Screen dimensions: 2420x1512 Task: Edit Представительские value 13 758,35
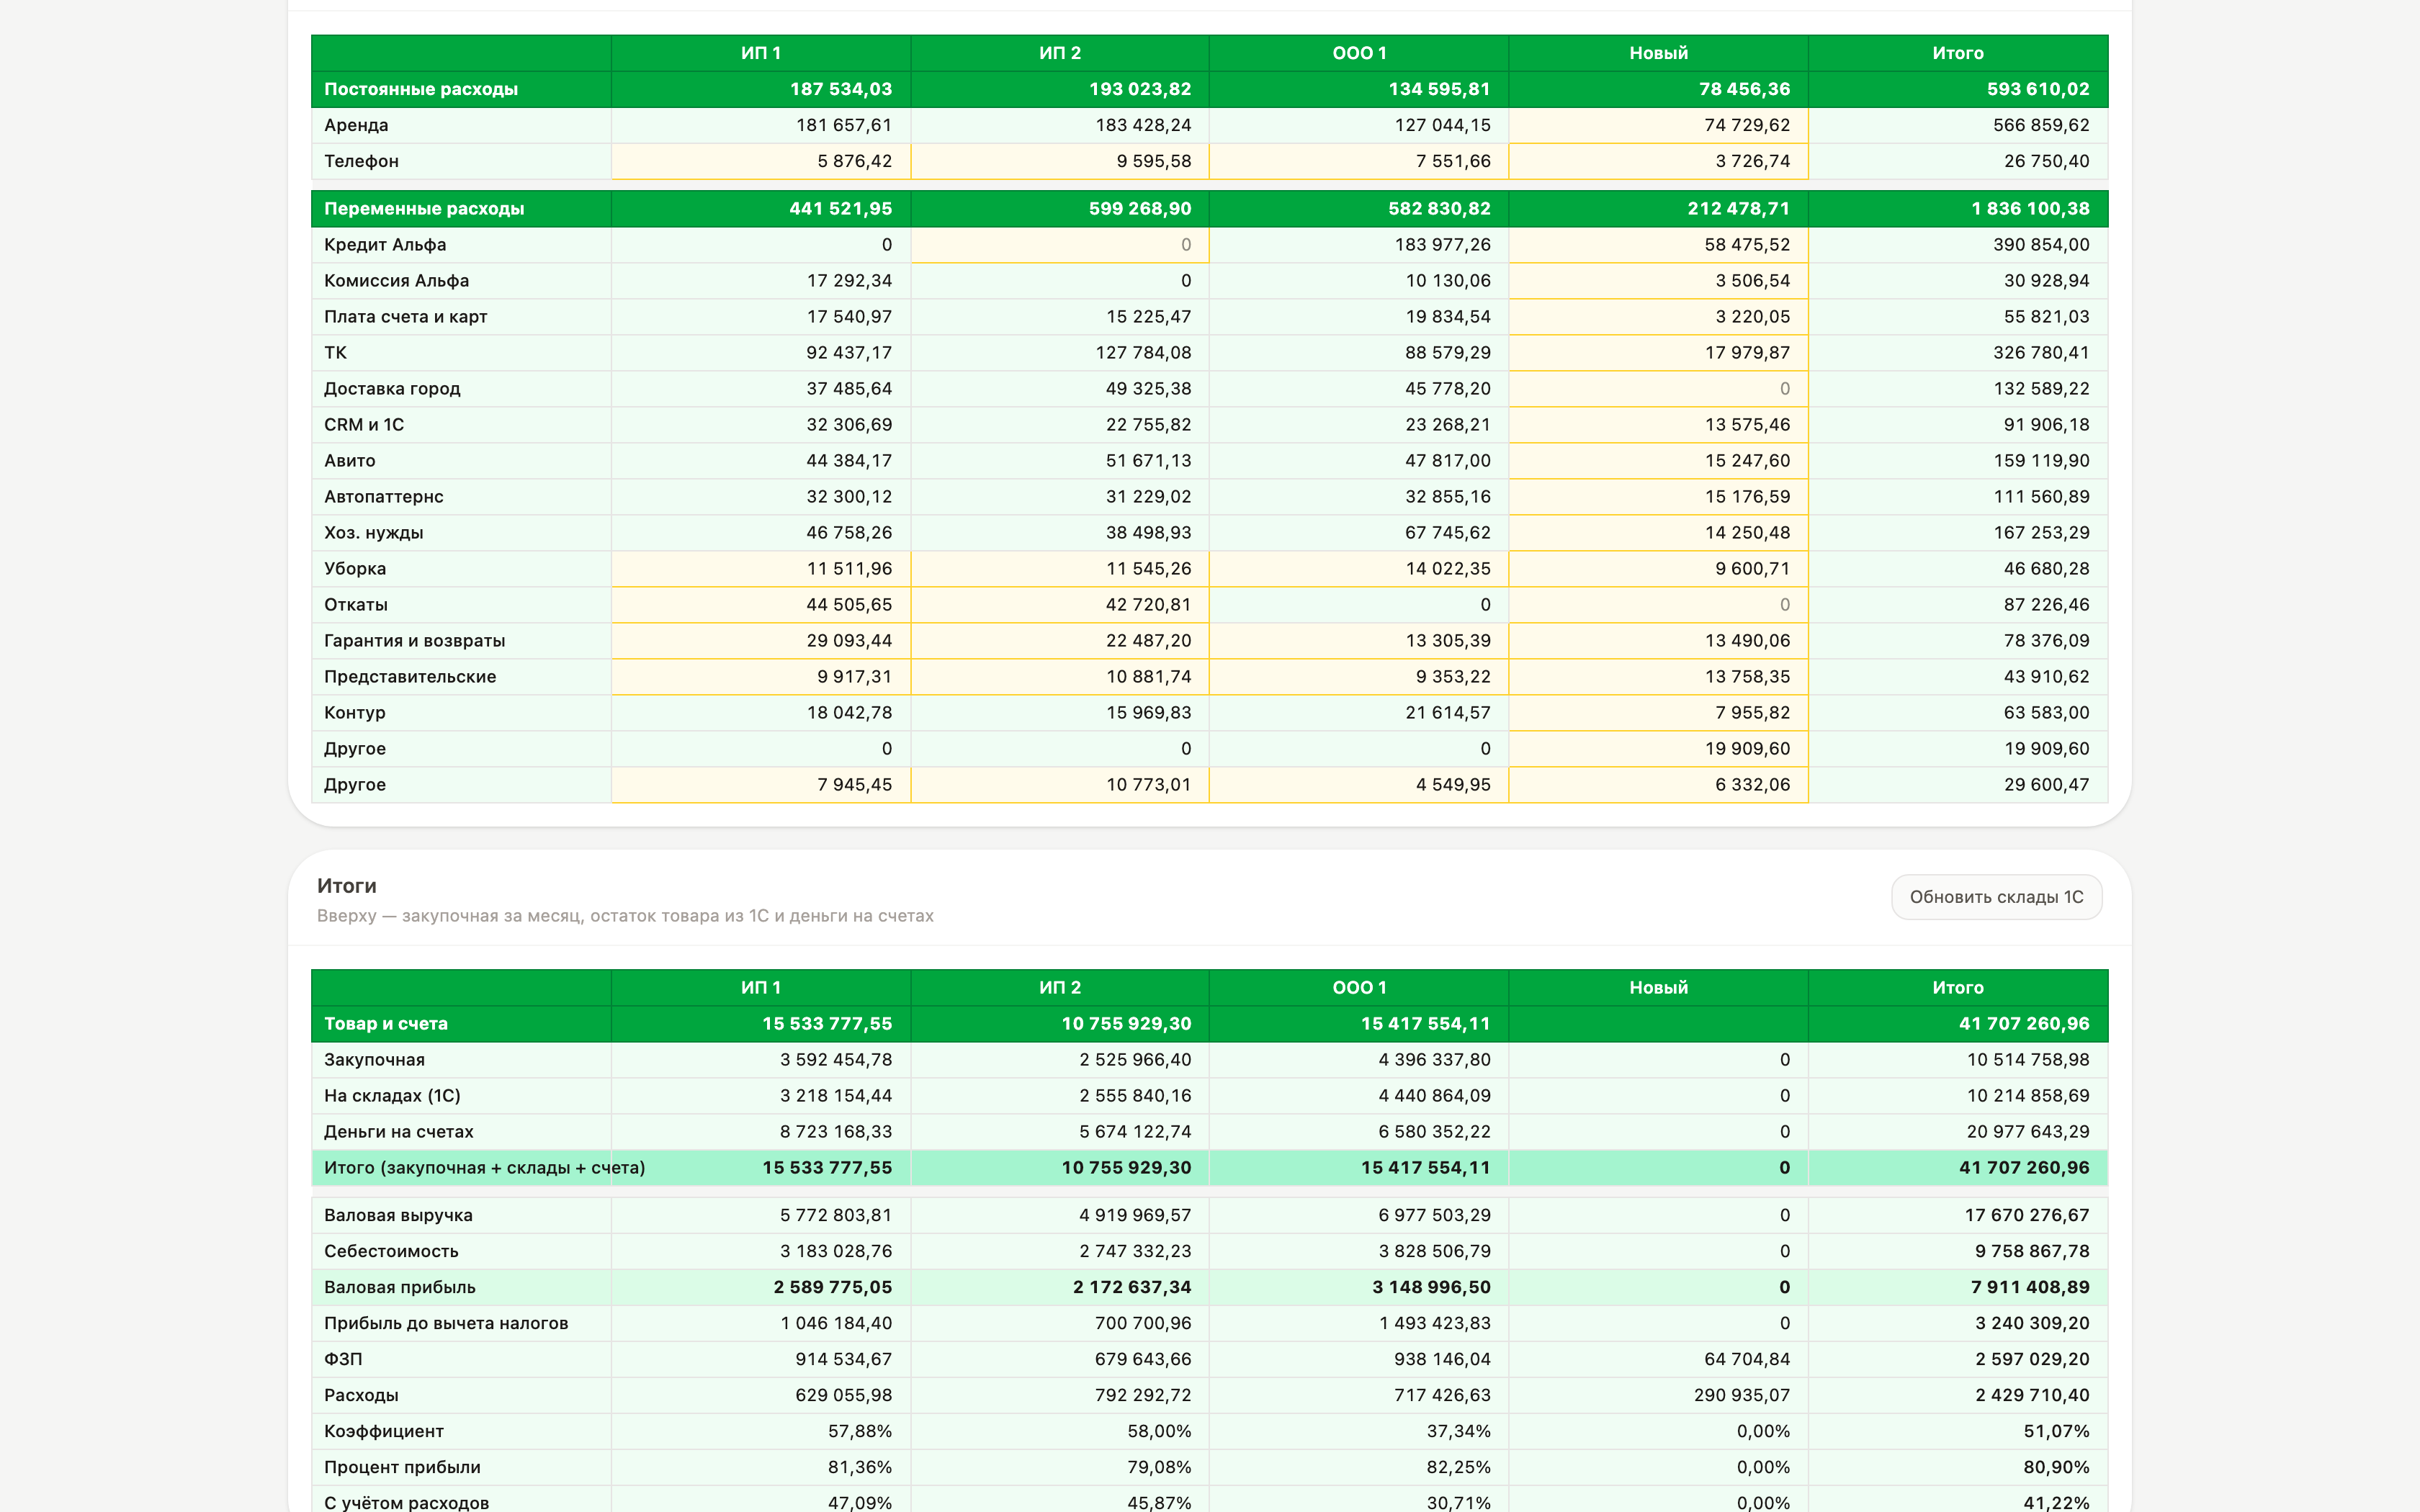tap(1658, 677)
